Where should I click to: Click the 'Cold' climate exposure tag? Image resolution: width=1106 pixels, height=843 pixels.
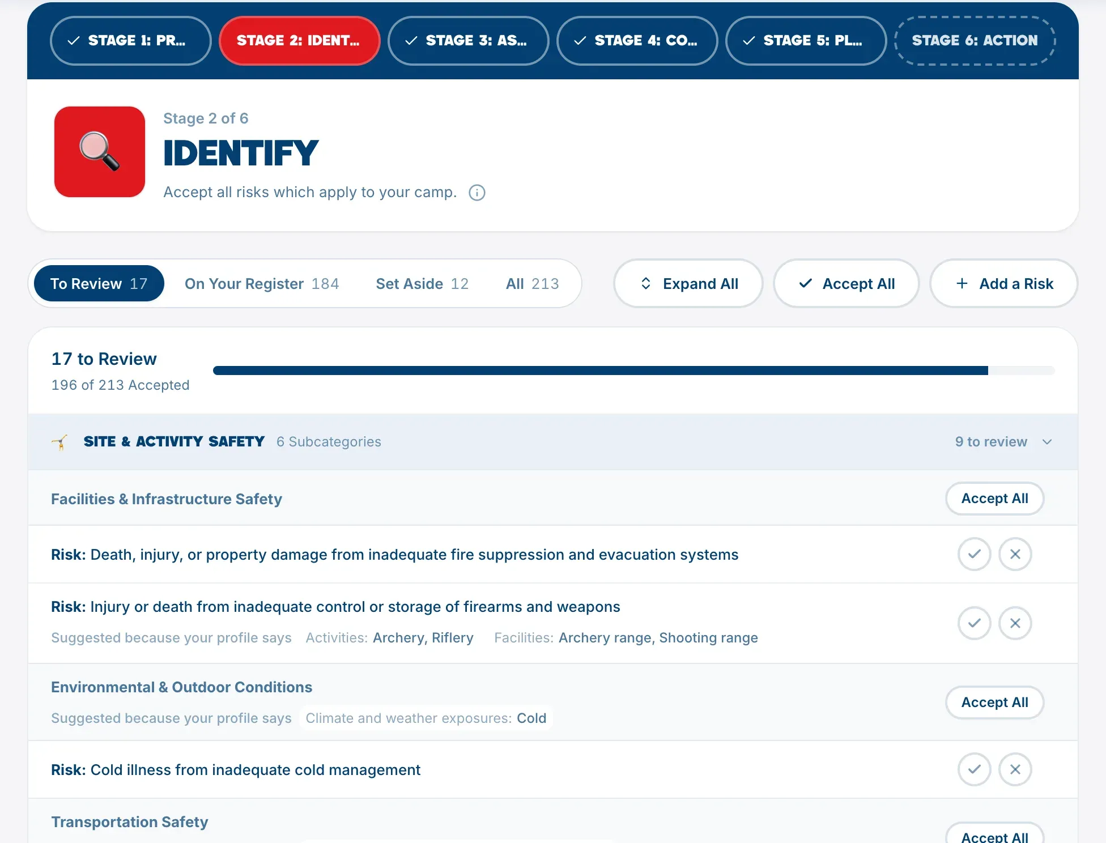(x=531, y=718)
